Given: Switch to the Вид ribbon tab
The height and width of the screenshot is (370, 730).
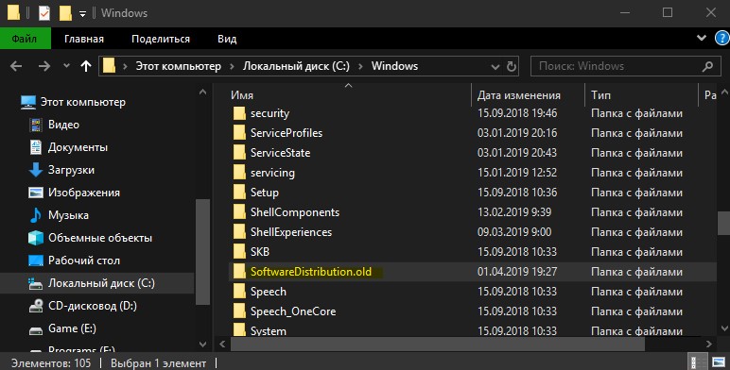Looking at the screenshot, I should click(227, 39).
